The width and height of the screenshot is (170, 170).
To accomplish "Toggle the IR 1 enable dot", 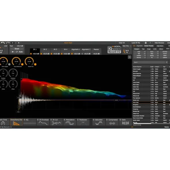I will tap(31, 54).
